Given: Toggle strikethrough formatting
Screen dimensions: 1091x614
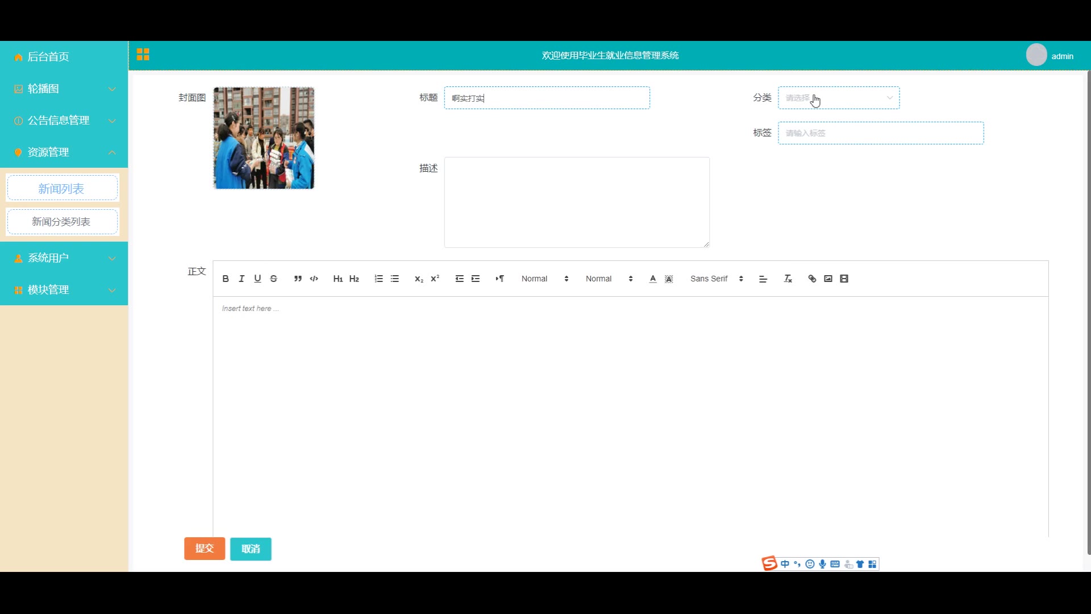Looking at the screenshot, I should [273, 279].
